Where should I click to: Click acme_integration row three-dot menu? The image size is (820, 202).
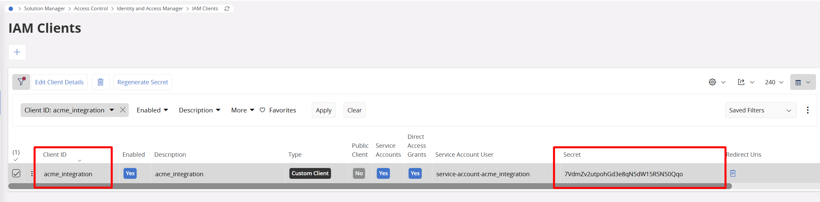tap(32, 174)
